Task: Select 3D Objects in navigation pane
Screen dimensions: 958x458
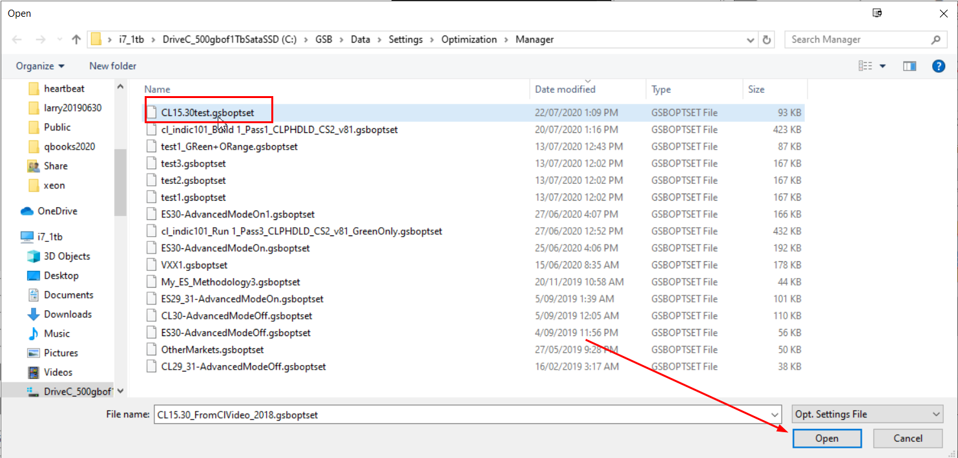Action: click(67, 256)
